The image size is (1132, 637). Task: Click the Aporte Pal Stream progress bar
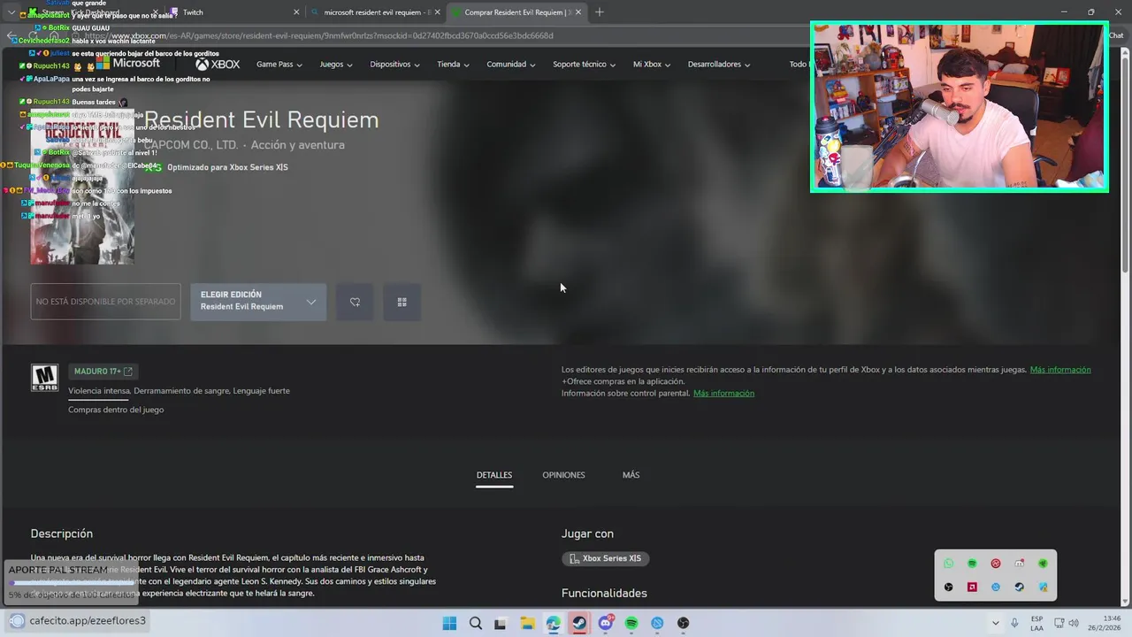click(x=73, y=582)
